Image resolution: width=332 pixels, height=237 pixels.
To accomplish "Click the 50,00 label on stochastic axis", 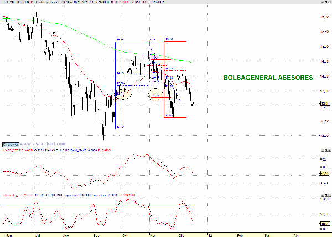I will (325, 214).
